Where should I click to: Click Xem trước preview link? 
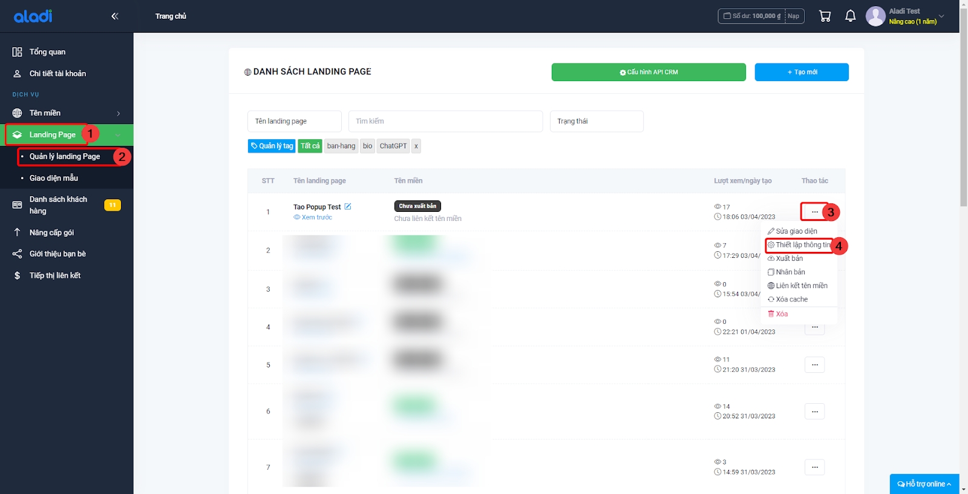(x=316, y=217)
